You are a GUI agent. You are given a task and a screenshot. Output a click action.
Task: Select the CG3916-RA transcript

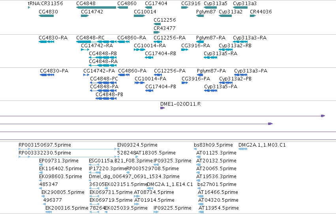[x=185, y=50]
